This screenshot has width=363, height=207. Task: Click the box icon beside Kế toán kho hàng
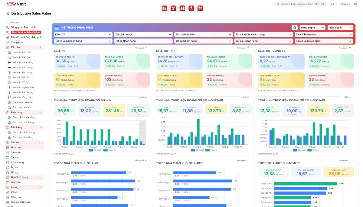[x=10, y=72]
